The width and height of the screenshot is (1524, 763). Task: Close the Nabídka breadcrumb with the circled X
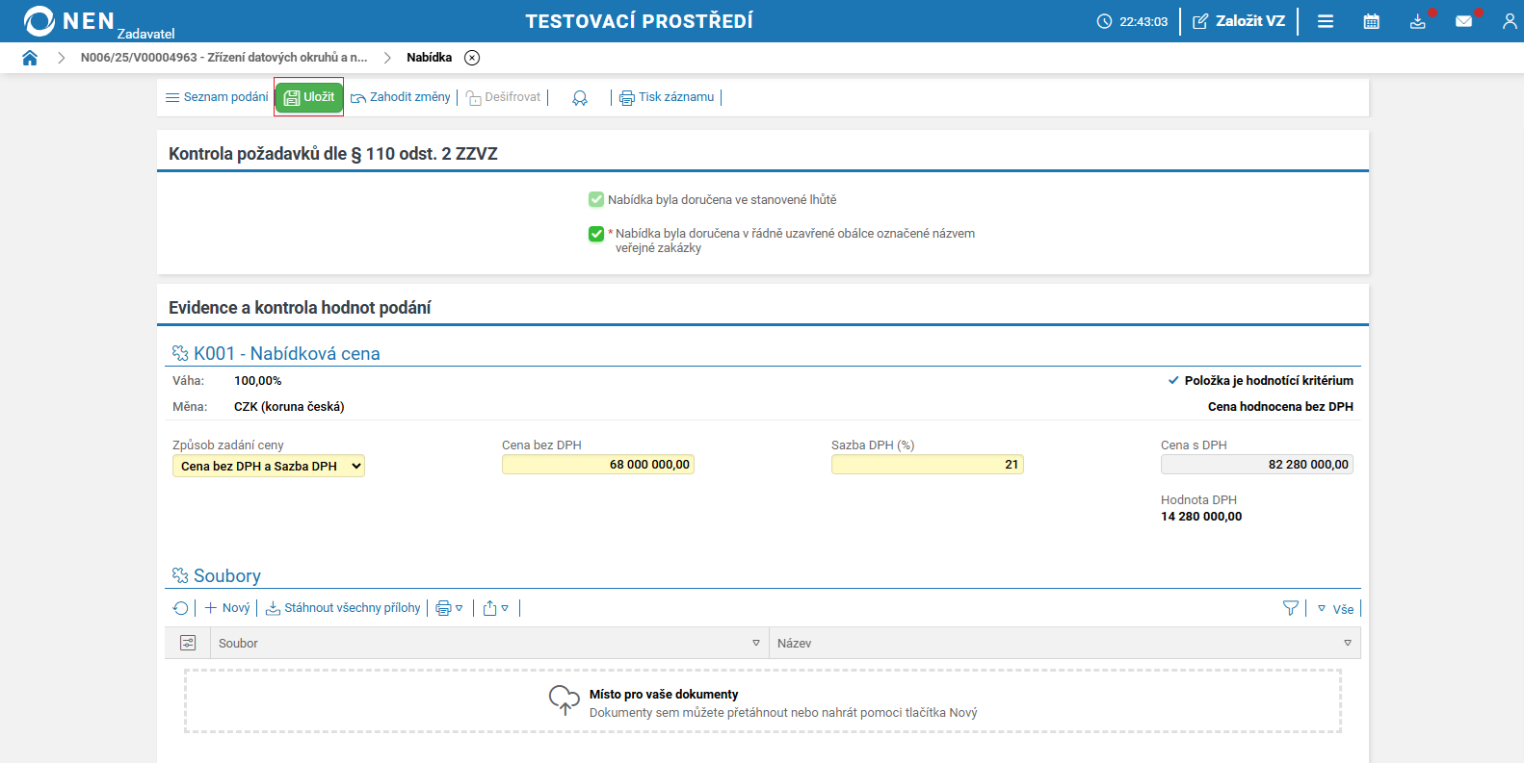[x=472, y=58]
